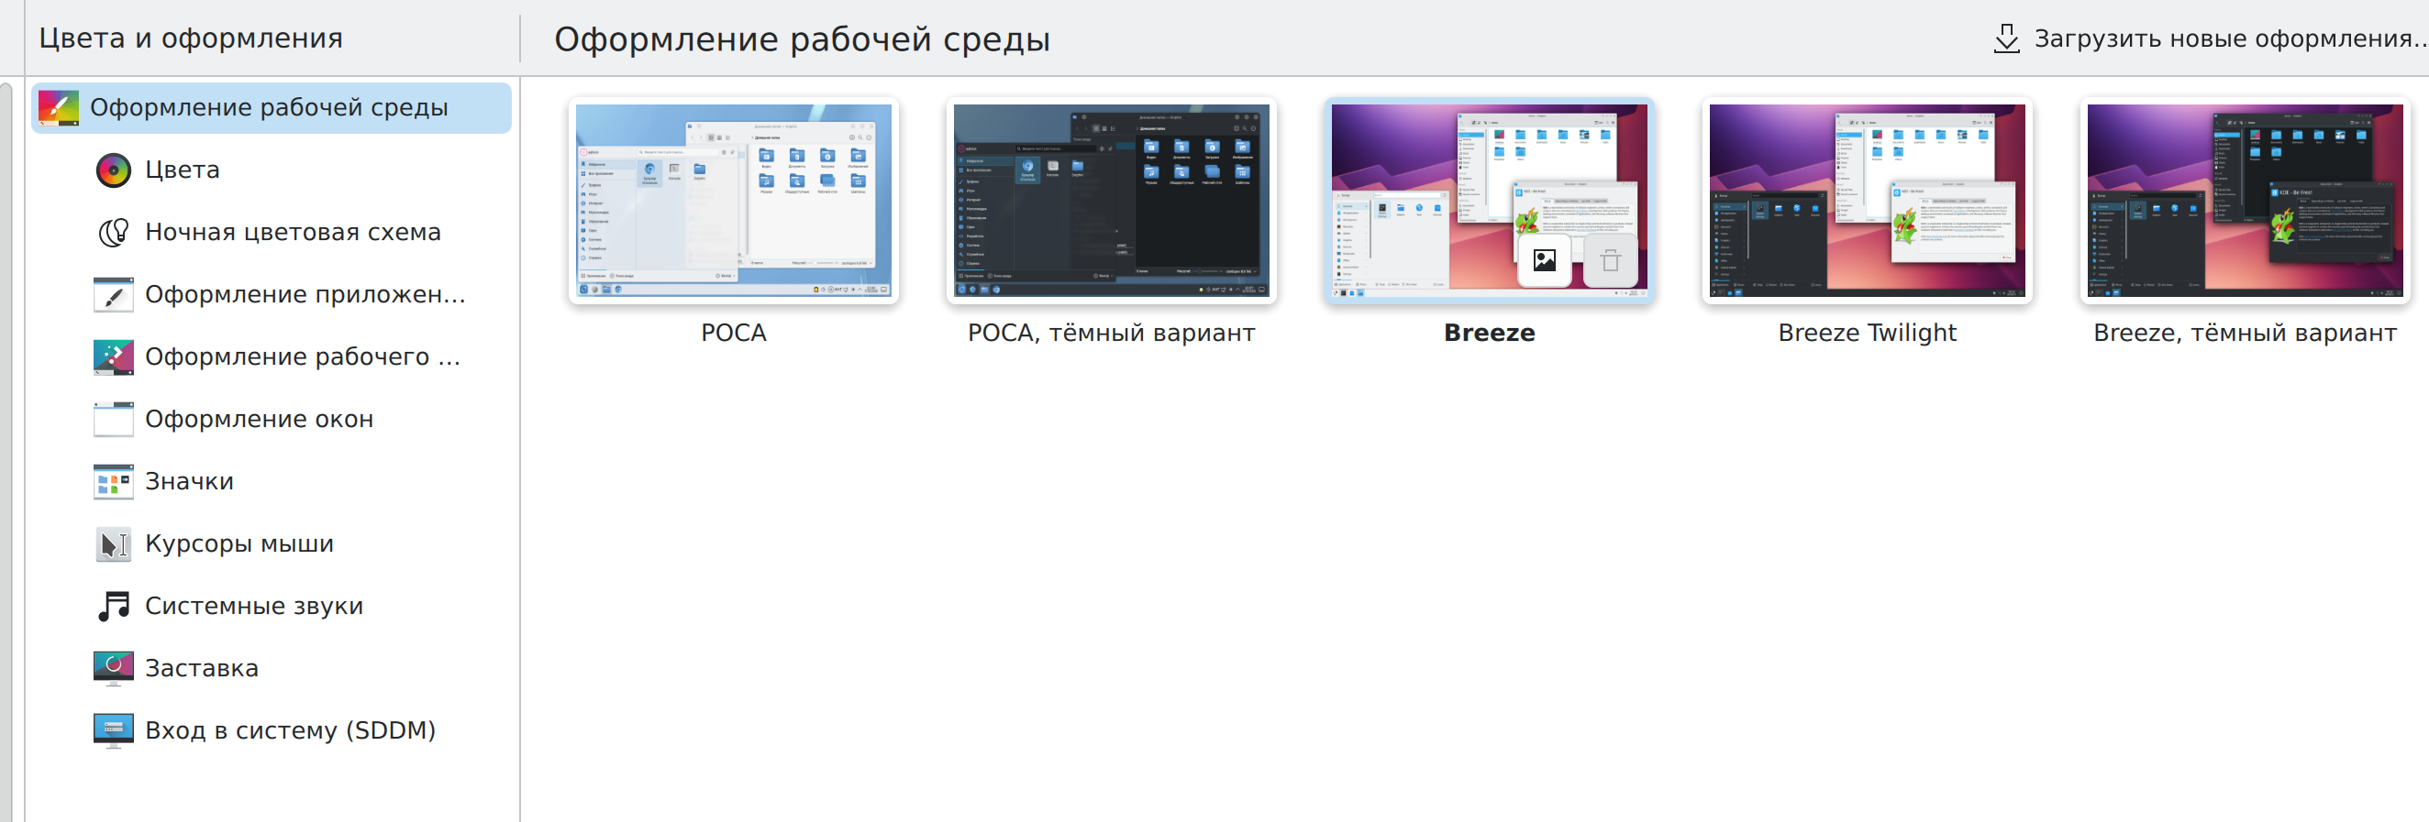The image size is (2429, 822).
Task: Go to Ночная цветовая схема settings
Action: tap(272, 233)
